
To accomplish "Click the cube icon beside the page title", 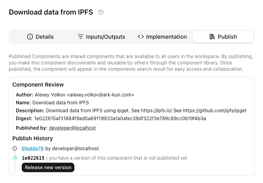I will pos(101,12).
